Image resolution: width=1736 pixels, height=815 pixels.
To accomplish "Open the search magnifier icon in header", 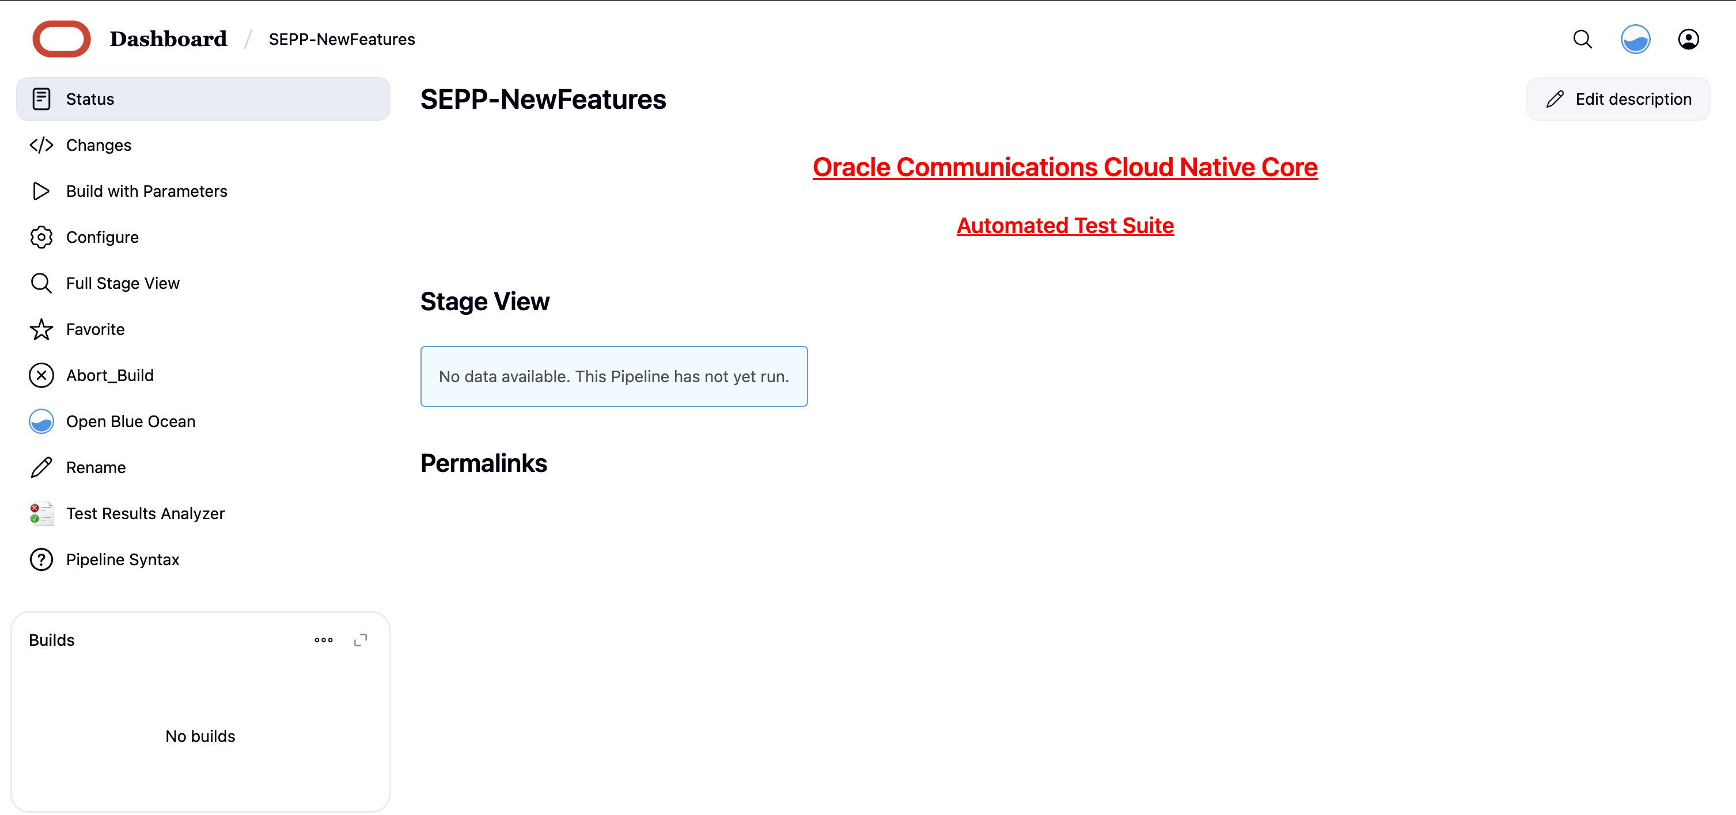I will tap(1582, 39).
